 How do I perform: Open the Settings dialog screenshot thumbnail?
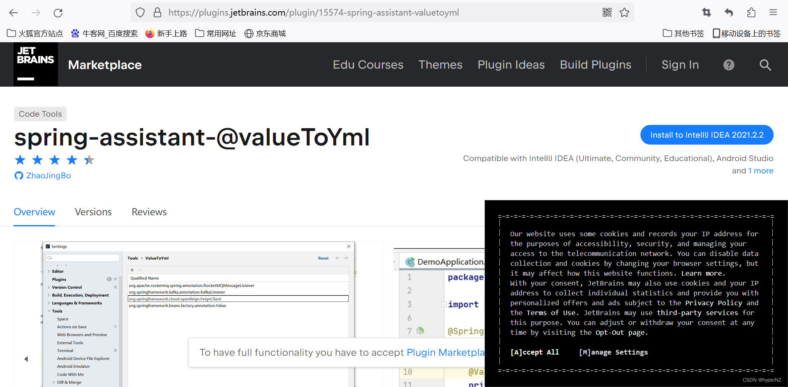pyautogui.click(x=199, y=314)
